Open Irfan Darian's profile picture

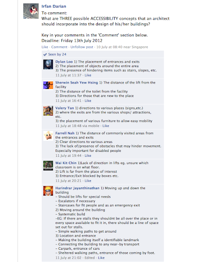31,11
